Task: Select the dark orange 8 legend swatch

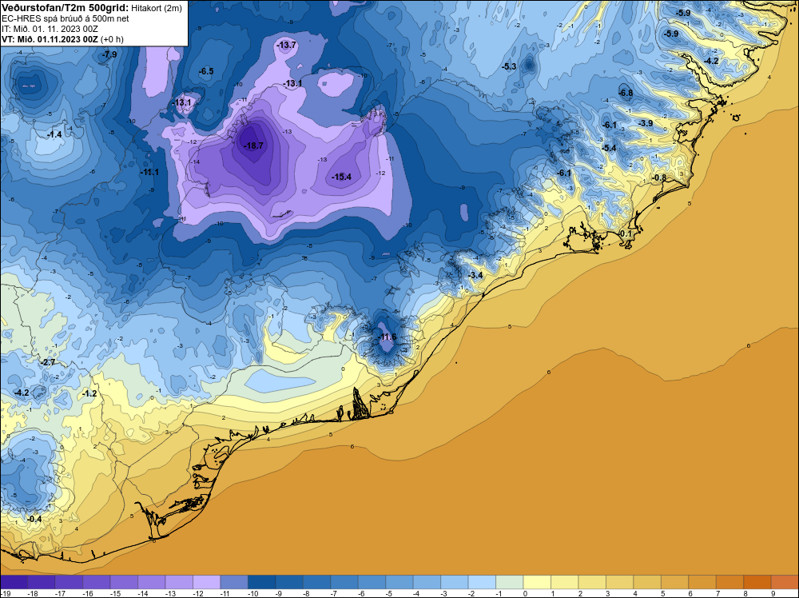Action: click(757, 582)
